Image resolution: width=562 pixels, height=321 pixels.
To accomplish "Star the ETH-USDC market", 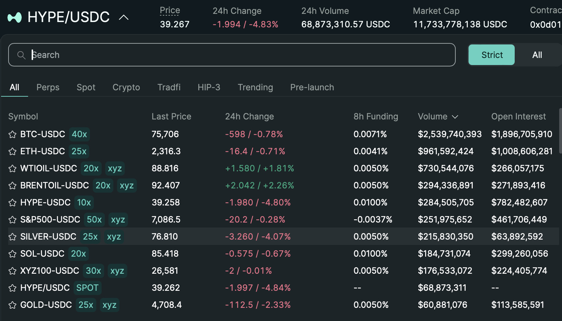I will point(12,151).
